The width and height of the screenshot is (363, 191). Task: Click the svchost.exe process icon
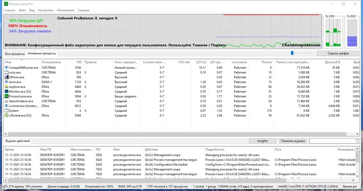click(6, 106)
